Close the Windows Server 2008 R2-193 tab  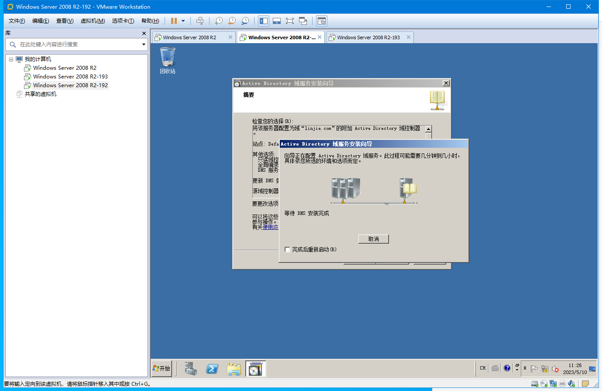409,37
